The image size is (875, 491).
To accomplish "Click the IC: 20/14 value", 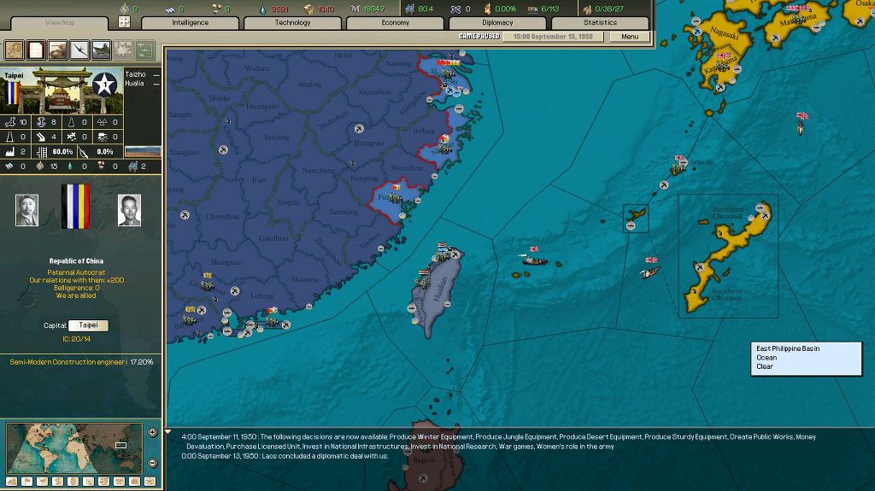I will pyautogui.click(x=76, y=339).
